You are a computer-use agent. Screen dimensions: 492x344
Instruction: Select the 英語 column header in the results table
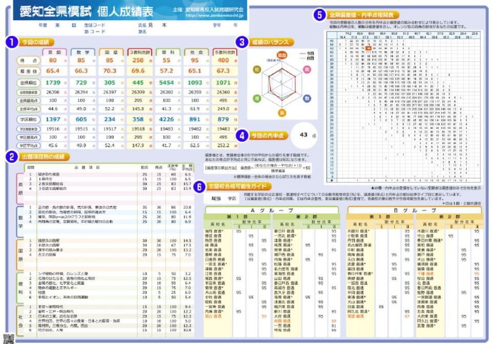[55, 52]
